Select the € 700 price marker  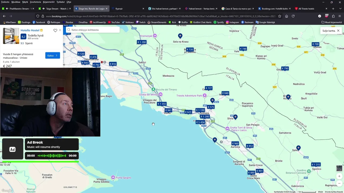click(316, 44)
